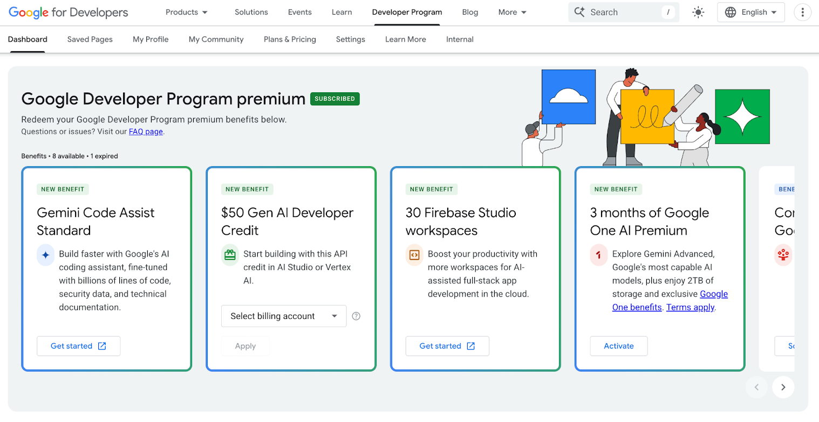This screenshot has width=819, height=422.
Task: Click the Activate button for Google One
Action: (619, 346)
